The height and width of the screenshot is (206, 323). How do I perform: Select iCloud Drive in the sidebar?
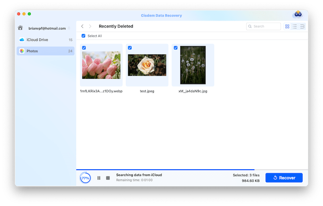click(x=46, y=40)
